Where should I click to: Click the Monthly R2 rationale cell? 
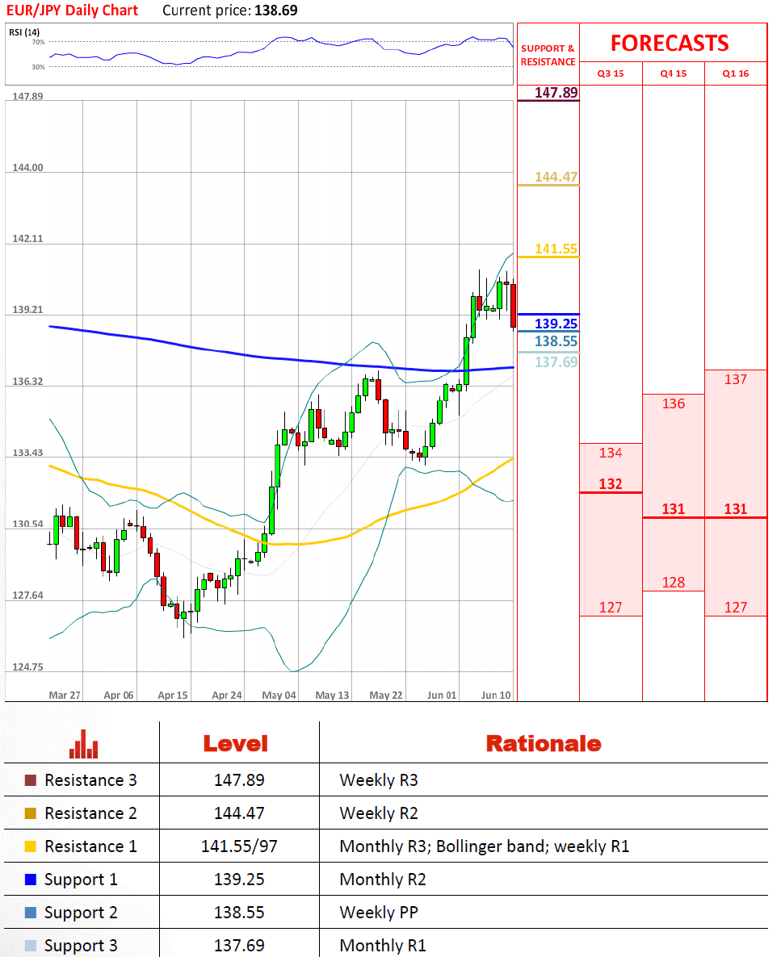tap(383, 880)
